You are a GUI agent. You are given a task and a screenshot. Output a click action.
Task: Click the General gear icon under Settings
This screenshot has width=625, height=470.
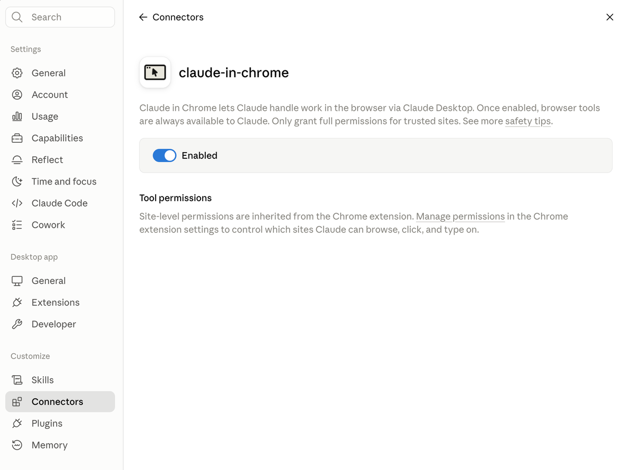[x=17, y=73]
